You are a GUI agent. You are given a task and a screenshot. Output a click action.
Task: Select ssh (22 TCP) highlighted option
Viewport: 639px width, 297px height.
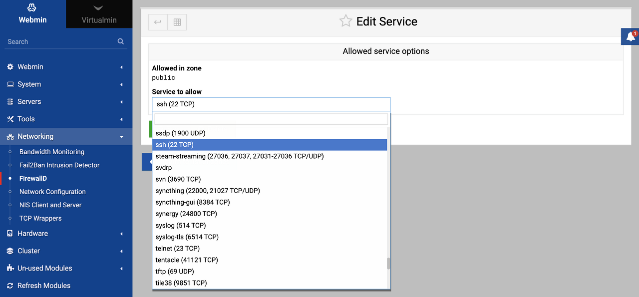pyautogui.click(x=270, y=145)
